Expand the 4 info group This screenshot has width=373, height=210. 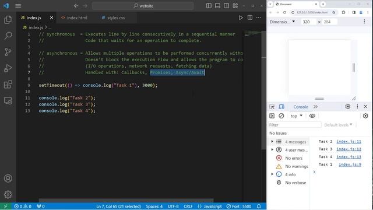coord(272,174)
